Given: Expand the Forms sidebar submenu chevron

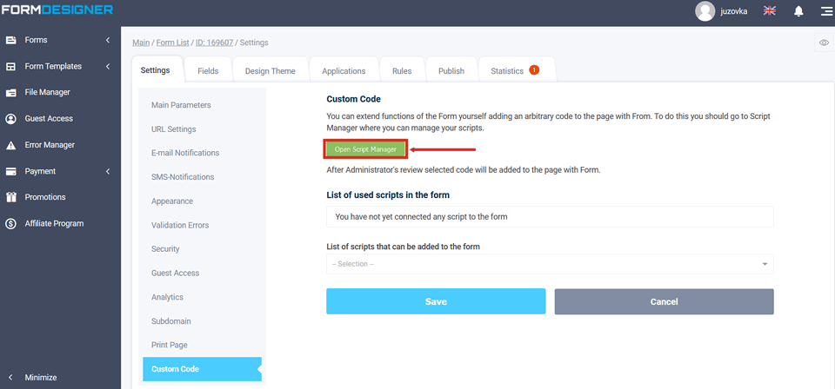Looking at the screenshot, I should pyautogui.click(x=108, y=40).
